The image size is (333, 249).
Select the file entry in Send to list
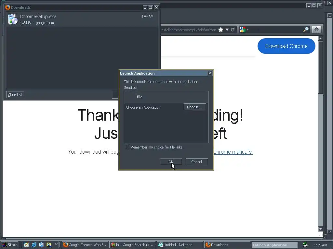(166, 97)
